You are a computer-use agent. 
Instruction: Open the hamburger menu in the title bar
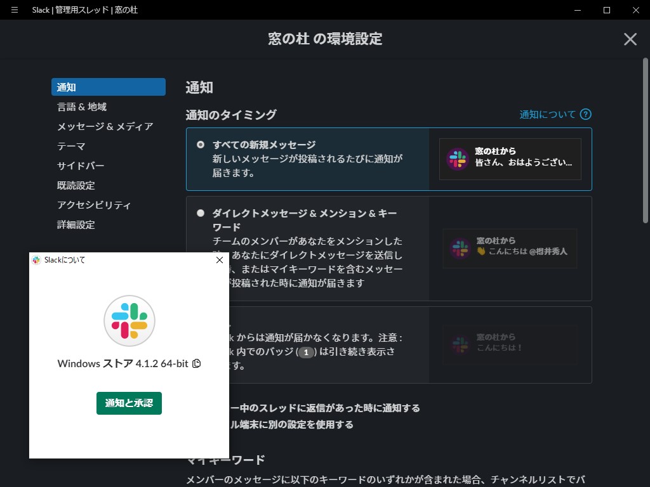tap(14, 10)
